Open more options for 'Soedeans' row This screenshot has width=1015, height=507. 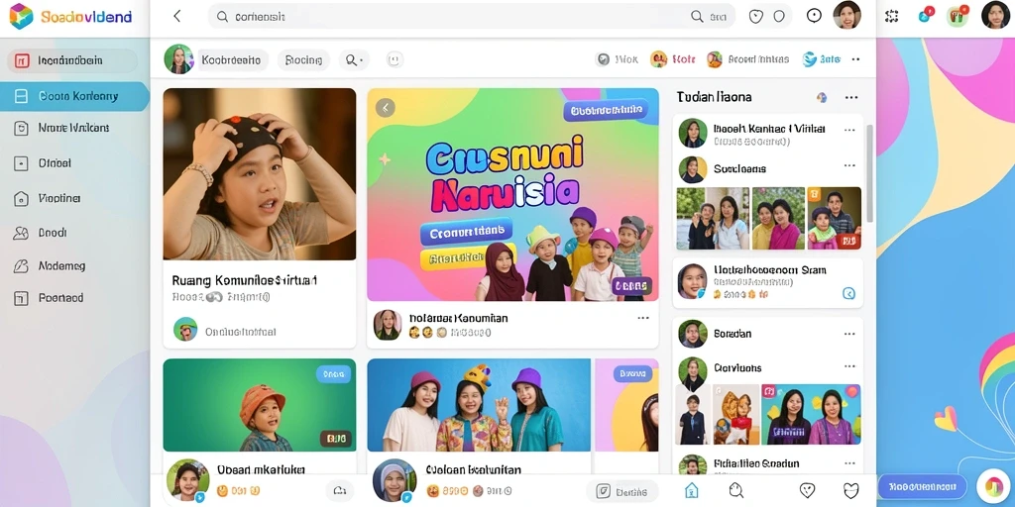pyautogui.click(x=849, y=166)
